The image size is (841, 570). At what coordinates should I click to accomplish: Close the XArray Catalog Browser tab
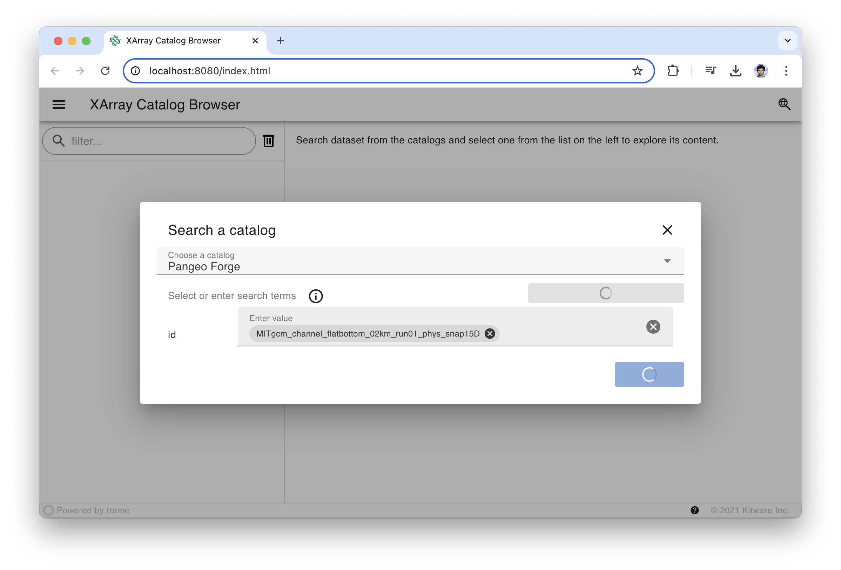[x=255, y=41]
